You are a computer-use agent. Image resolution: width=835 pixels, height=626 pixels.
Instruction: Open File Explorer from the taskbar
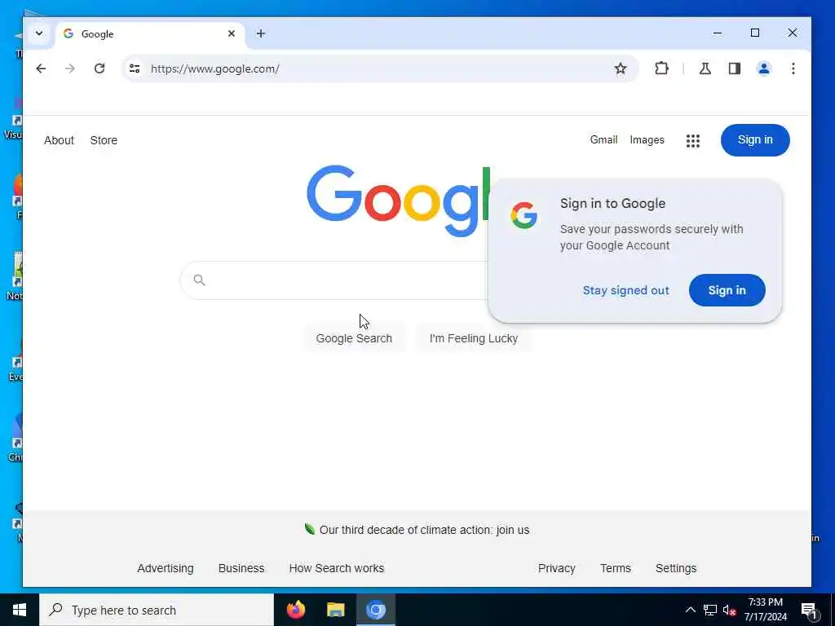335,610
